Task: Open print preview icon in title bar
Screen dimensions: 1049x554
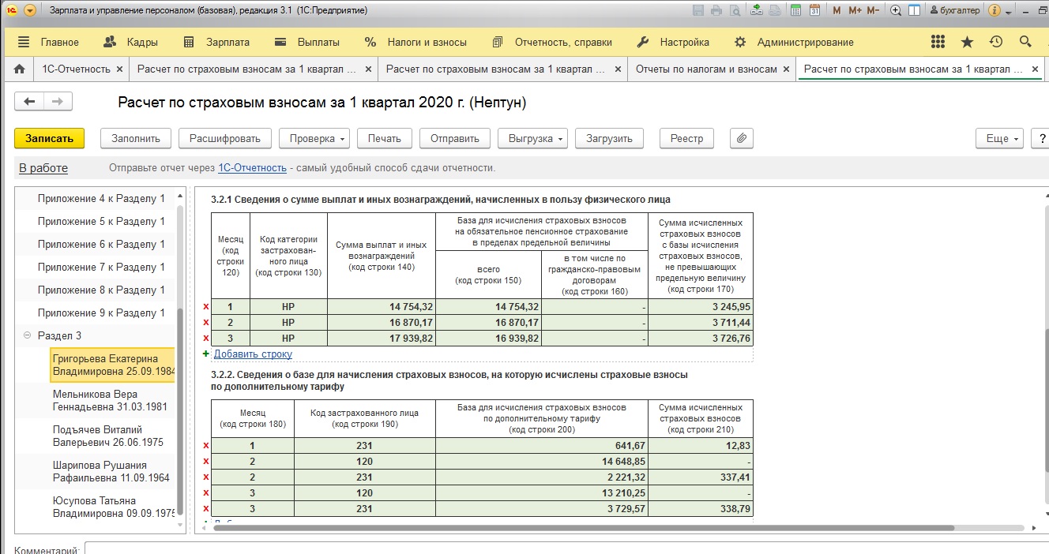Action: [735, 11]
